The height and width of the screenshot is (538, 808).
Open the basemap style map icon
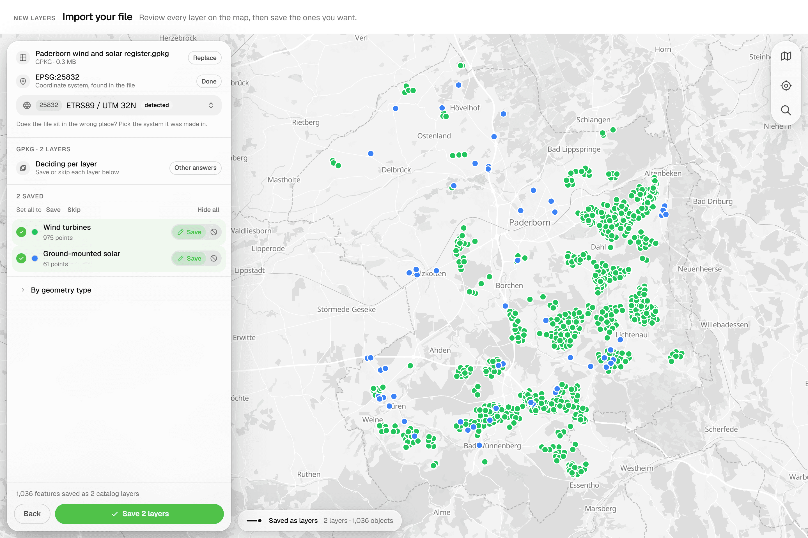(x=786, y=56)
